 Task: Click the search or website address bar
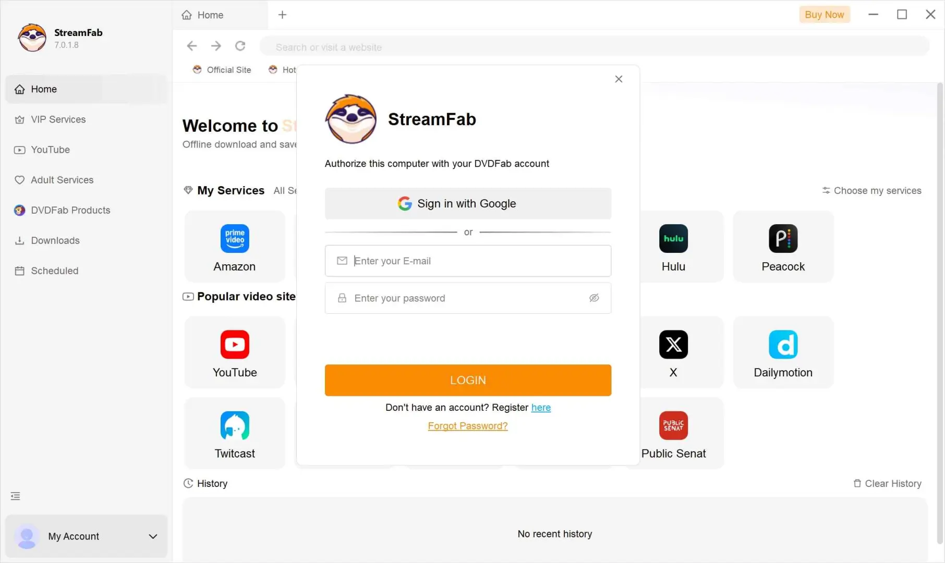[x=595, y=47]
